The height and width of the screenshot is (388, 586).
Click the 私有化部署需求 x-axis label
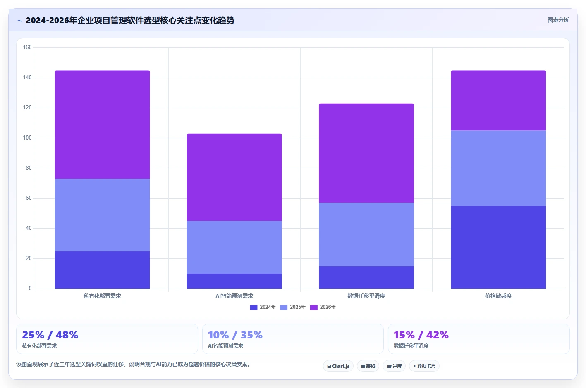pos(102,296)
